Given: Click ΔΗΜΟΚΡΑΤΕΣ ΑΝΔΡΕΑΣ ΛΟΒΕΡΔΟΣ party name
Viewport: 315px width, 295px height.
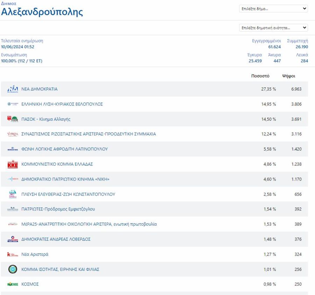Looking at the screenshot, I should pos(56,239).
